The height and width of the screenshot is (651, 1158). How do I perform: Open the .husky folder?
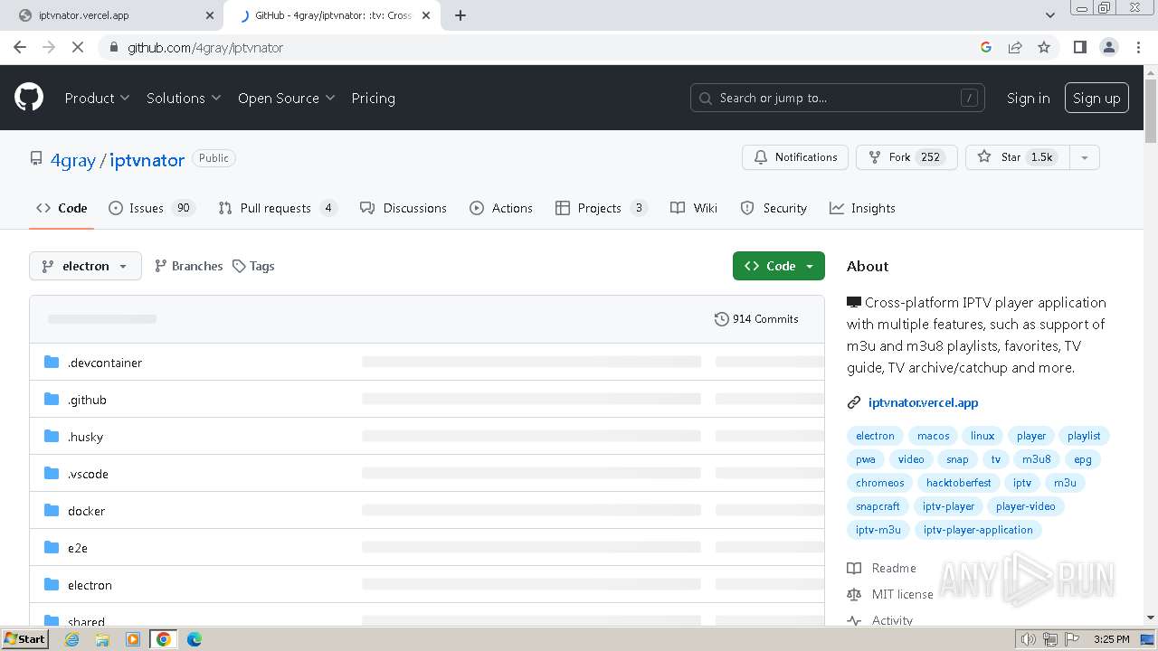[x=85, y=437]
